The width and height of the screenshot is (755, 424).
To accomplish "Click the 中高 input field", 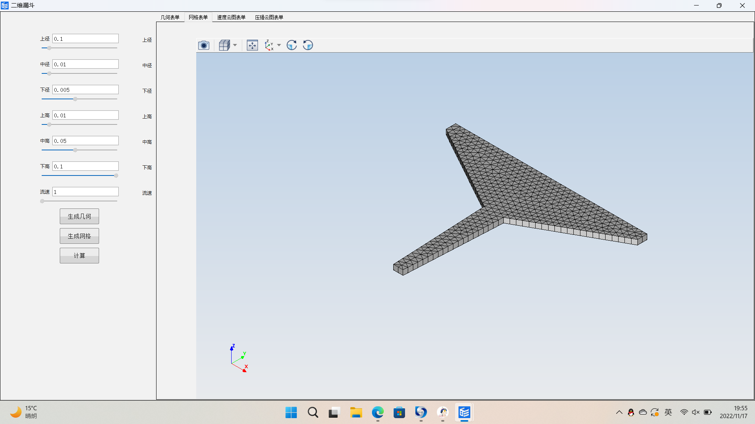I will tap(85, 141).
